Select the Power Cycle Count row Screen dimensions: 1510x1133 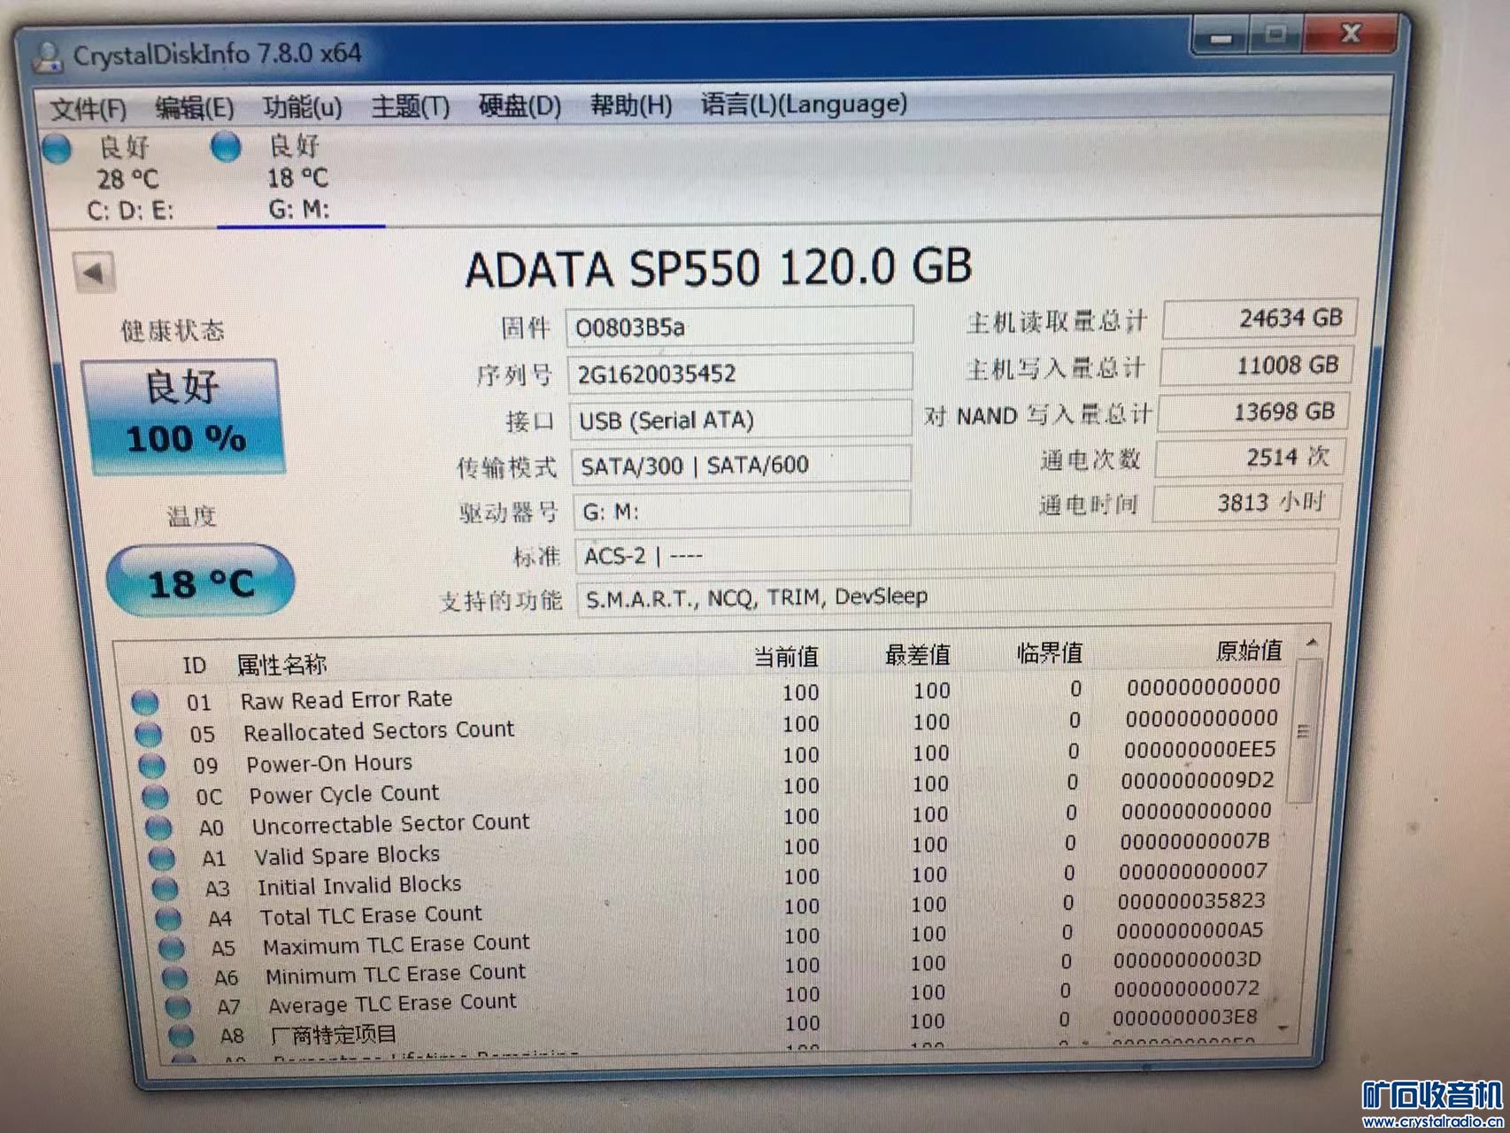point(713,788)
